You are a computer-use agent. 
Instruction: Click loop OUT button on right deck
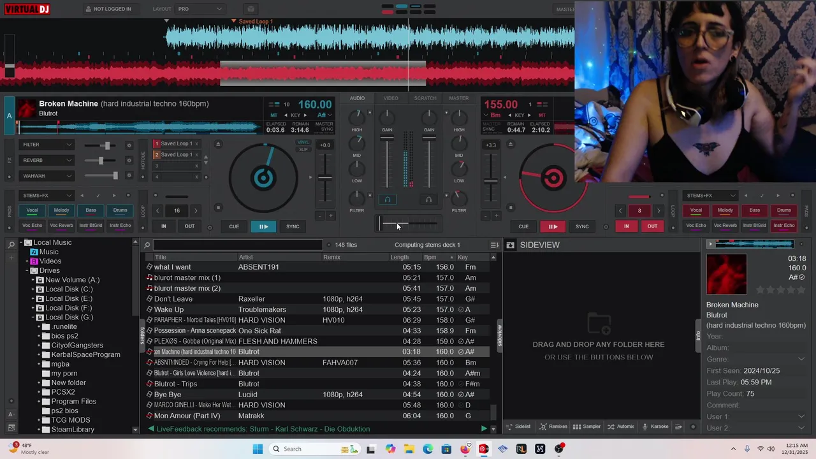coord(652,226)
